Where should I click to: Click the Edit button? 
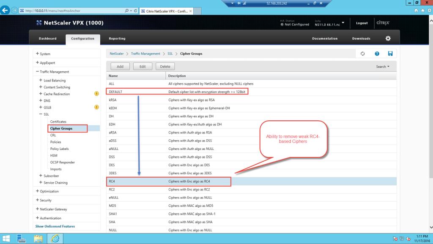pyautogui.click(x=143, y=66)
